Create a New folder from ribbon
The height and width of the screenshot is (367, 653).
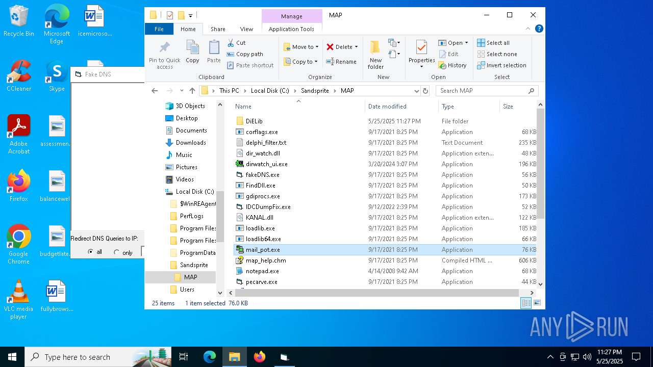(x=375, y=55)
